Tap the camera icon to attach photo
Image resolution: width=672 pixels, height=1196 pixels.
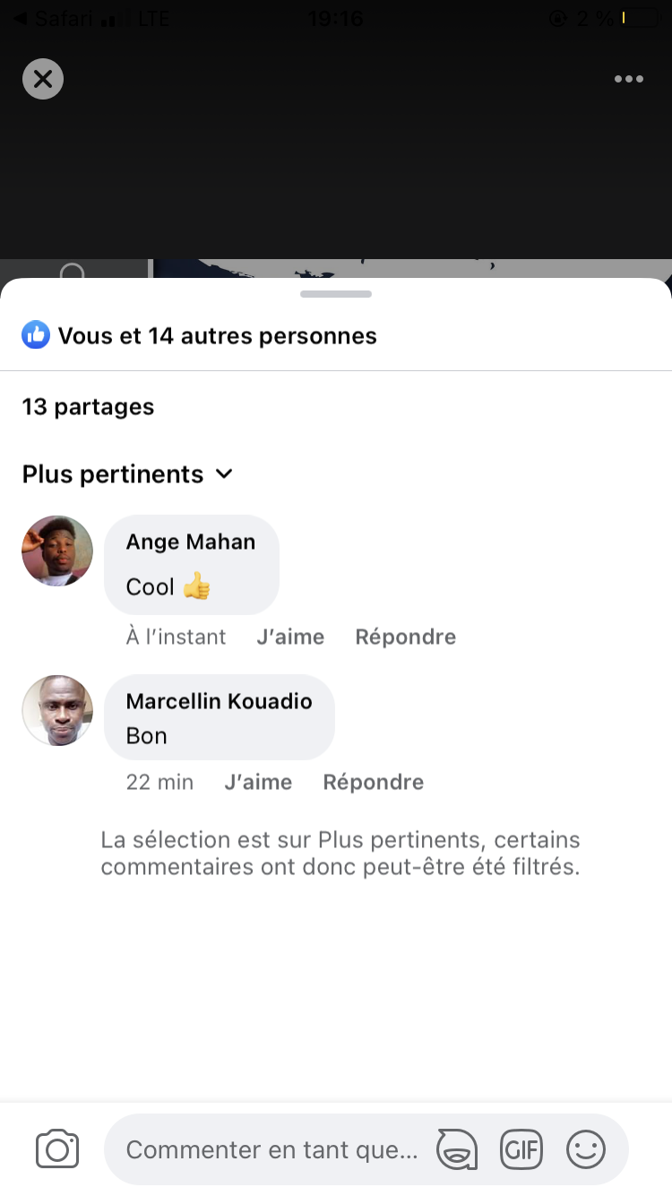[57, 1149]
